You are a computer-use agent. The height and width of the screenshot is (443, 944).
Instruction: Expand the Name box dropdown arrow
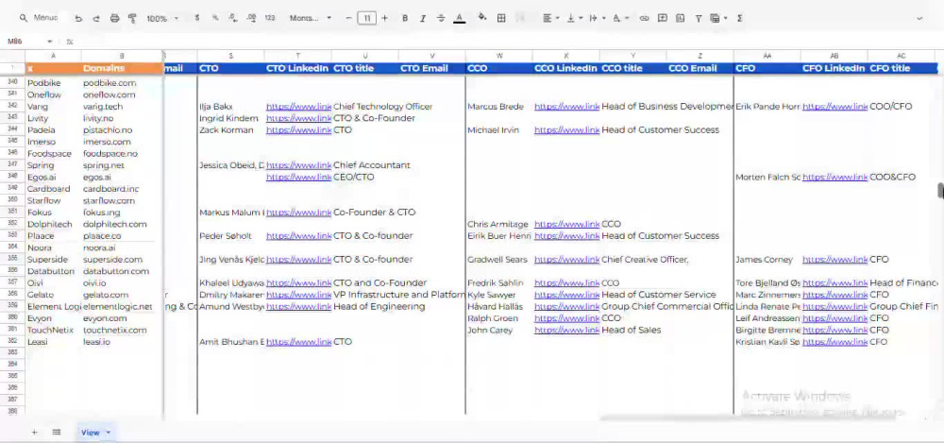pyautogui.click(x=50, y=42)
